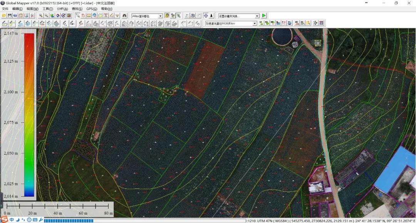Screen dimensions: 416x223
Task: Click the Save Workspace floppy disk icon
Action: pyautogui.click(x=10, y=16)
